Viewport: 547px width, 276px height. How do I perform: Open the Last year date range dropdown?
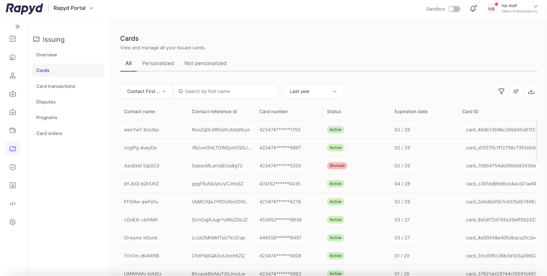[x=313, y=91]
